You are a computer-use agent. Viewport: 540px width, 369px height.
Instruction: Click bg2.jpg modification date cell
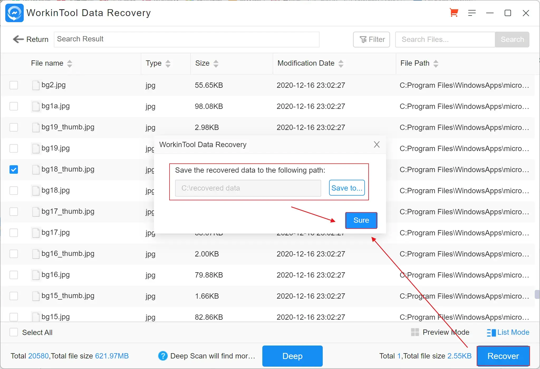(311, 85)
